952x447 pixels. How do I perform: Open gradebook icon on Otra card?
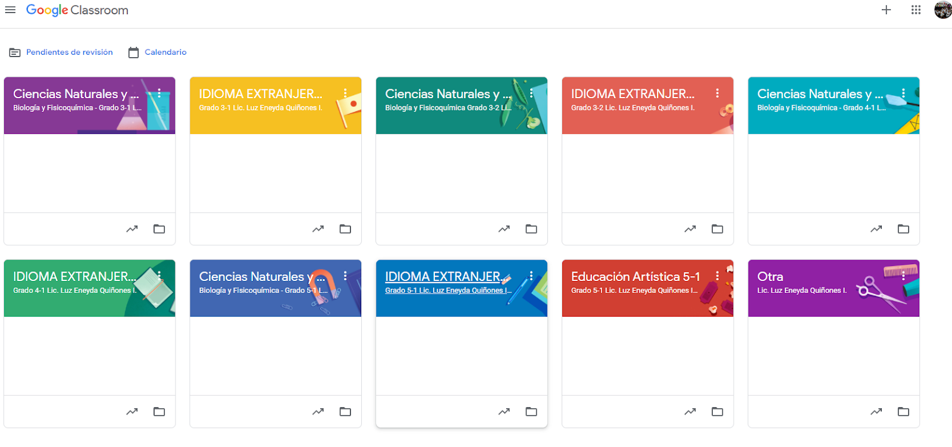tap(876, 411)
